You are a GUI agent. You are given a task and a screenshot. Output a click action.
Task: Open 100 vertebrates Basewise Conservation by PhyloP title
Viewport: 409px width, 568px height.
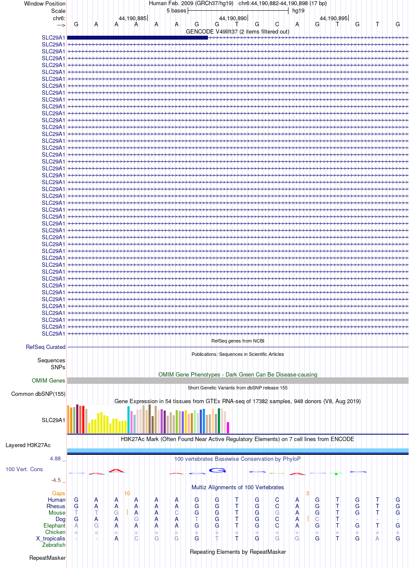238,459
